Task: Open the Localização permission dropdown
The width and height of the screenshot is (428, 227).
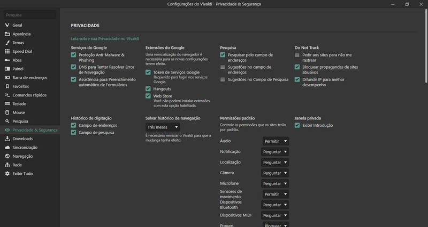Action: (x=275, y=163)
